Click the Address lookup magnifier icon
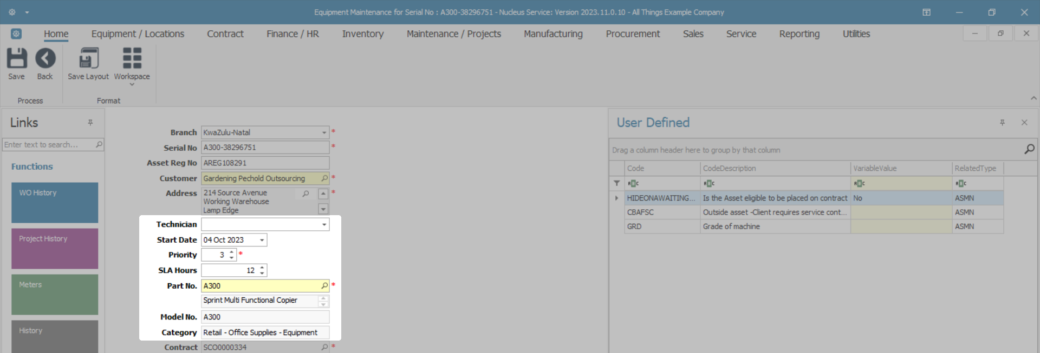 [x=305, y=193]
